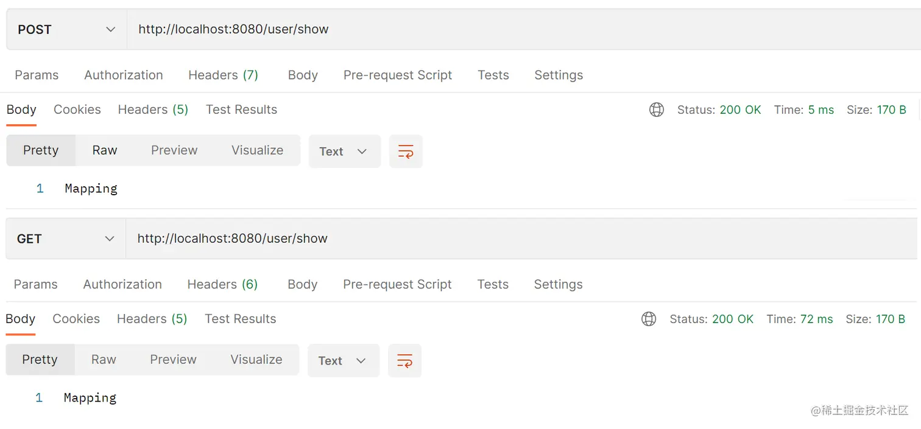Click the POST request URL field
This screenshot has width=921, height=429.
click(x=487, y=29)
